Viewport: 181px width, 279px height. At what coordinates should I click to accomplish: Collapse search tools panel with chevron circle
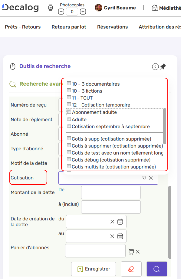pyautogui.click(x=155, y=67)
